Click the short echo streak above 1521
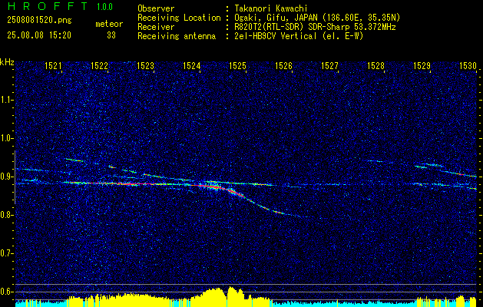This screenshot has width=483, height=307. click(x=74, y=160)
